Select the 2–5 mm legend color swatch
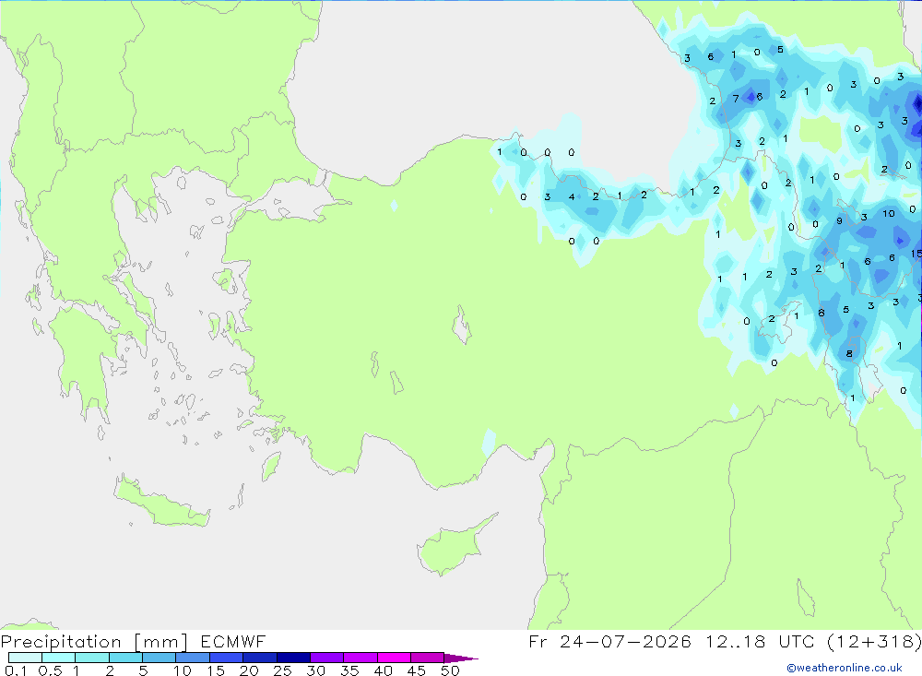This screenshot has width=922, height=676. 125,658
